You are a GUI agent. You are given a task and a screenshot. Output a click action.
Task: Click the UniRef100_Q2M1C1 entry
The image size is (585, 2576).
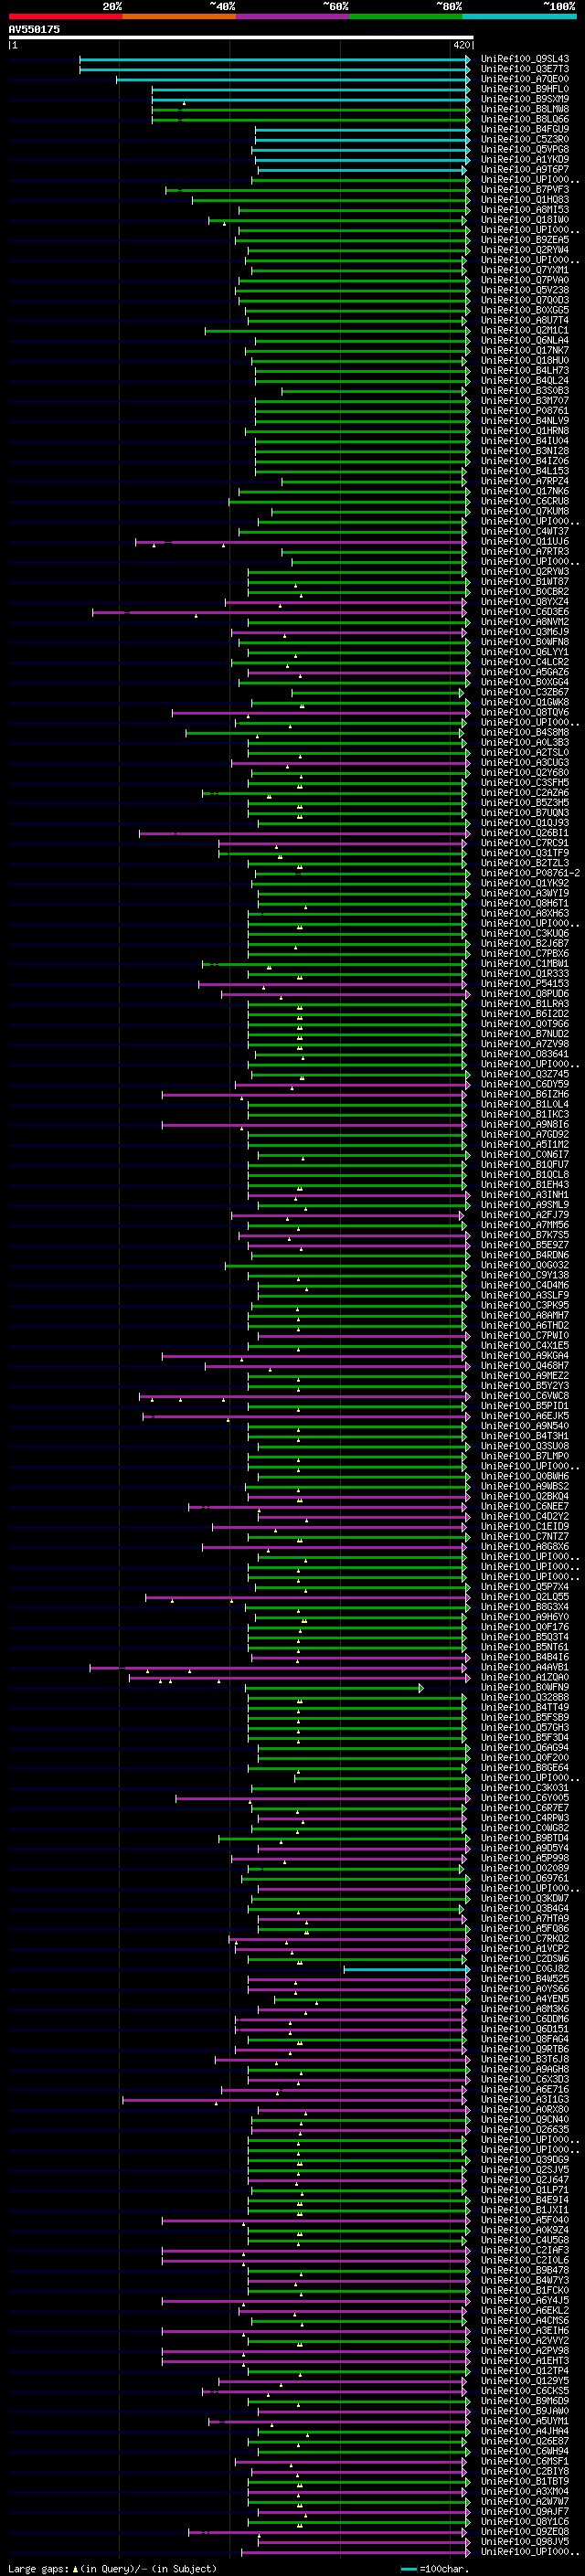pos(525,330)
